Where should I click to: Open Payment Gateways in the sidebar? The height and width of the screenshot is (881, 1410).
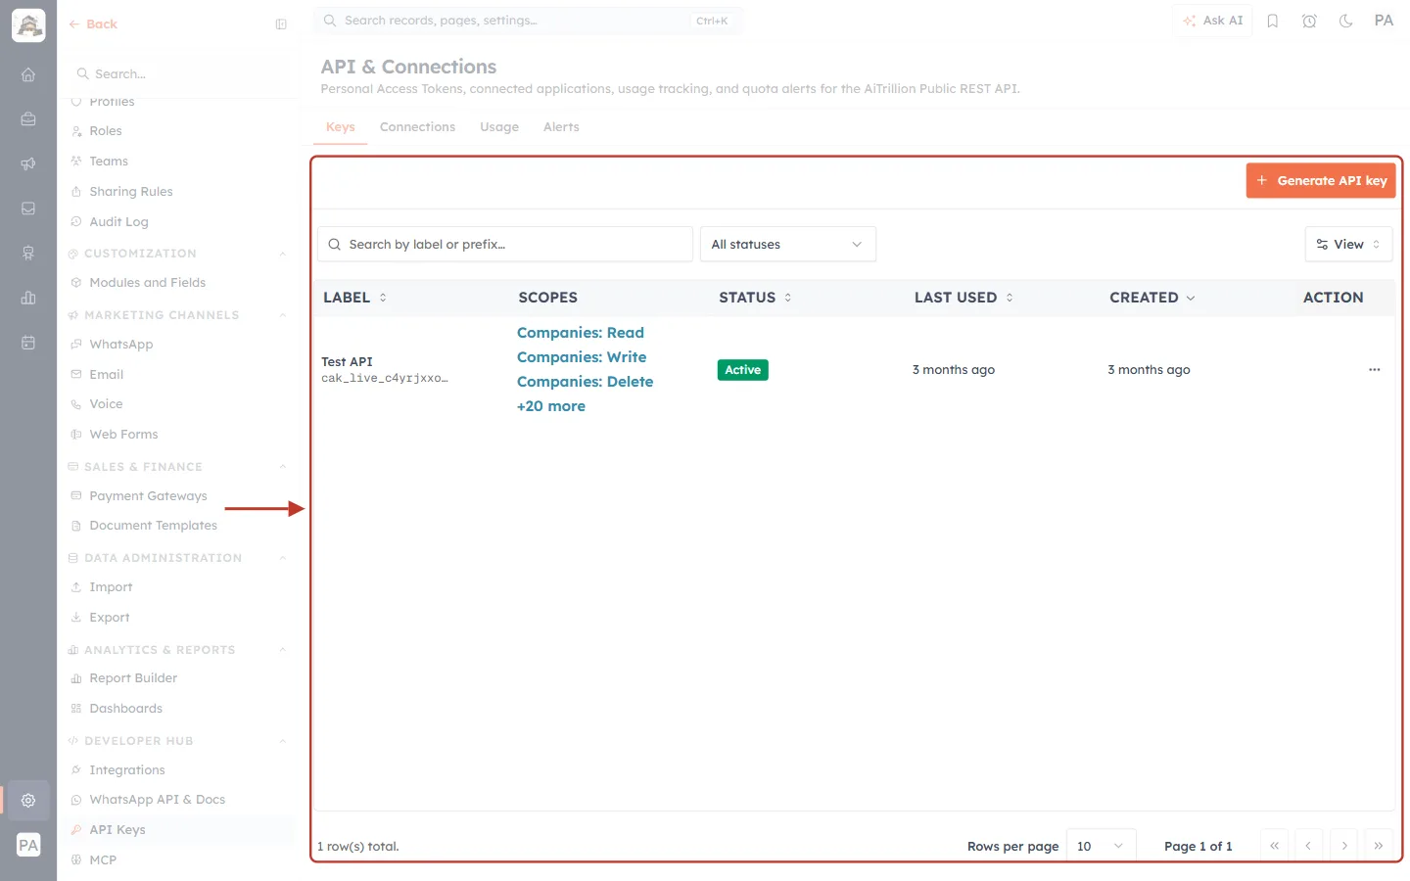pos(148,496)
